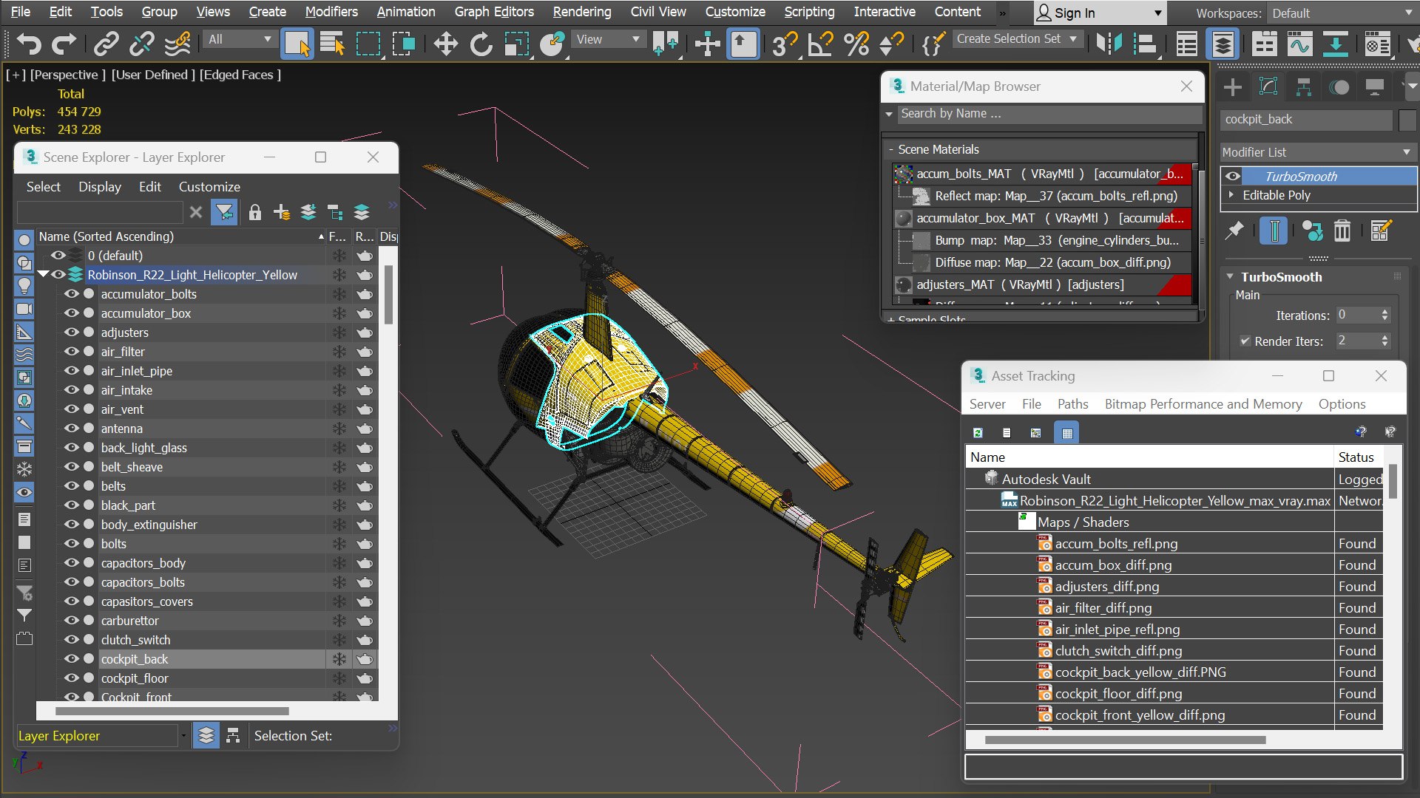Collapse Robinson_R22_Light_Helicopter_Yellow layer tree
The width and height of the screenshot is (1420, 798).
(x=43, y=274)
